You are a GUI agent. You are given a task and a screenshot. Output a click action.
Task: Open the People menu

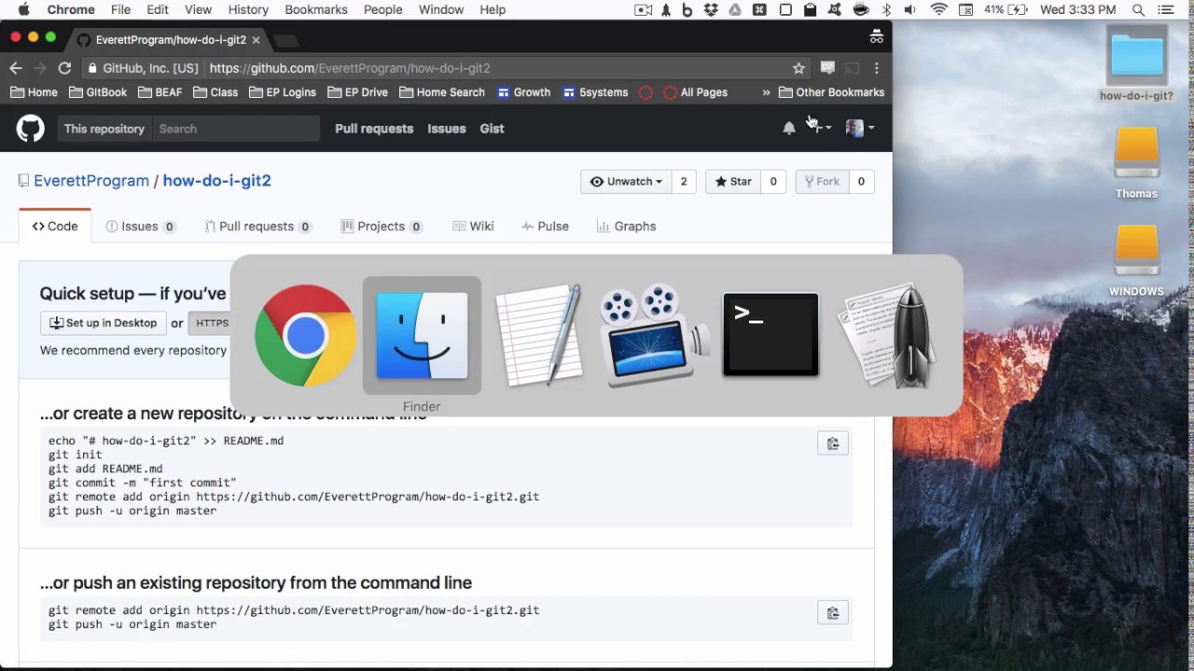click(383, 9)
